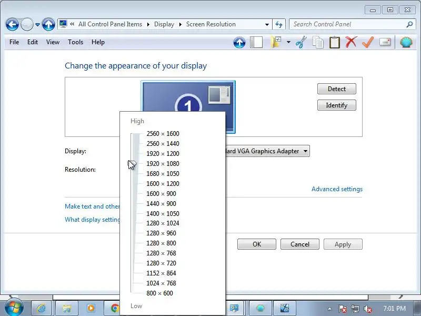The width and height of the screenshot is (421, 316).
Task: Choose 800 × 600 resolution
Action: pos(159,293)
